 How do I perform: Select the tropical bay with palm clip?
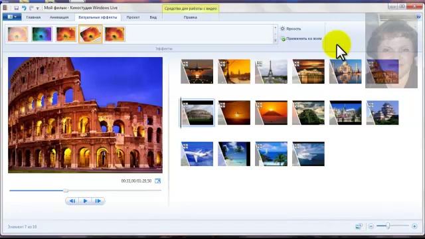[272, 154]
